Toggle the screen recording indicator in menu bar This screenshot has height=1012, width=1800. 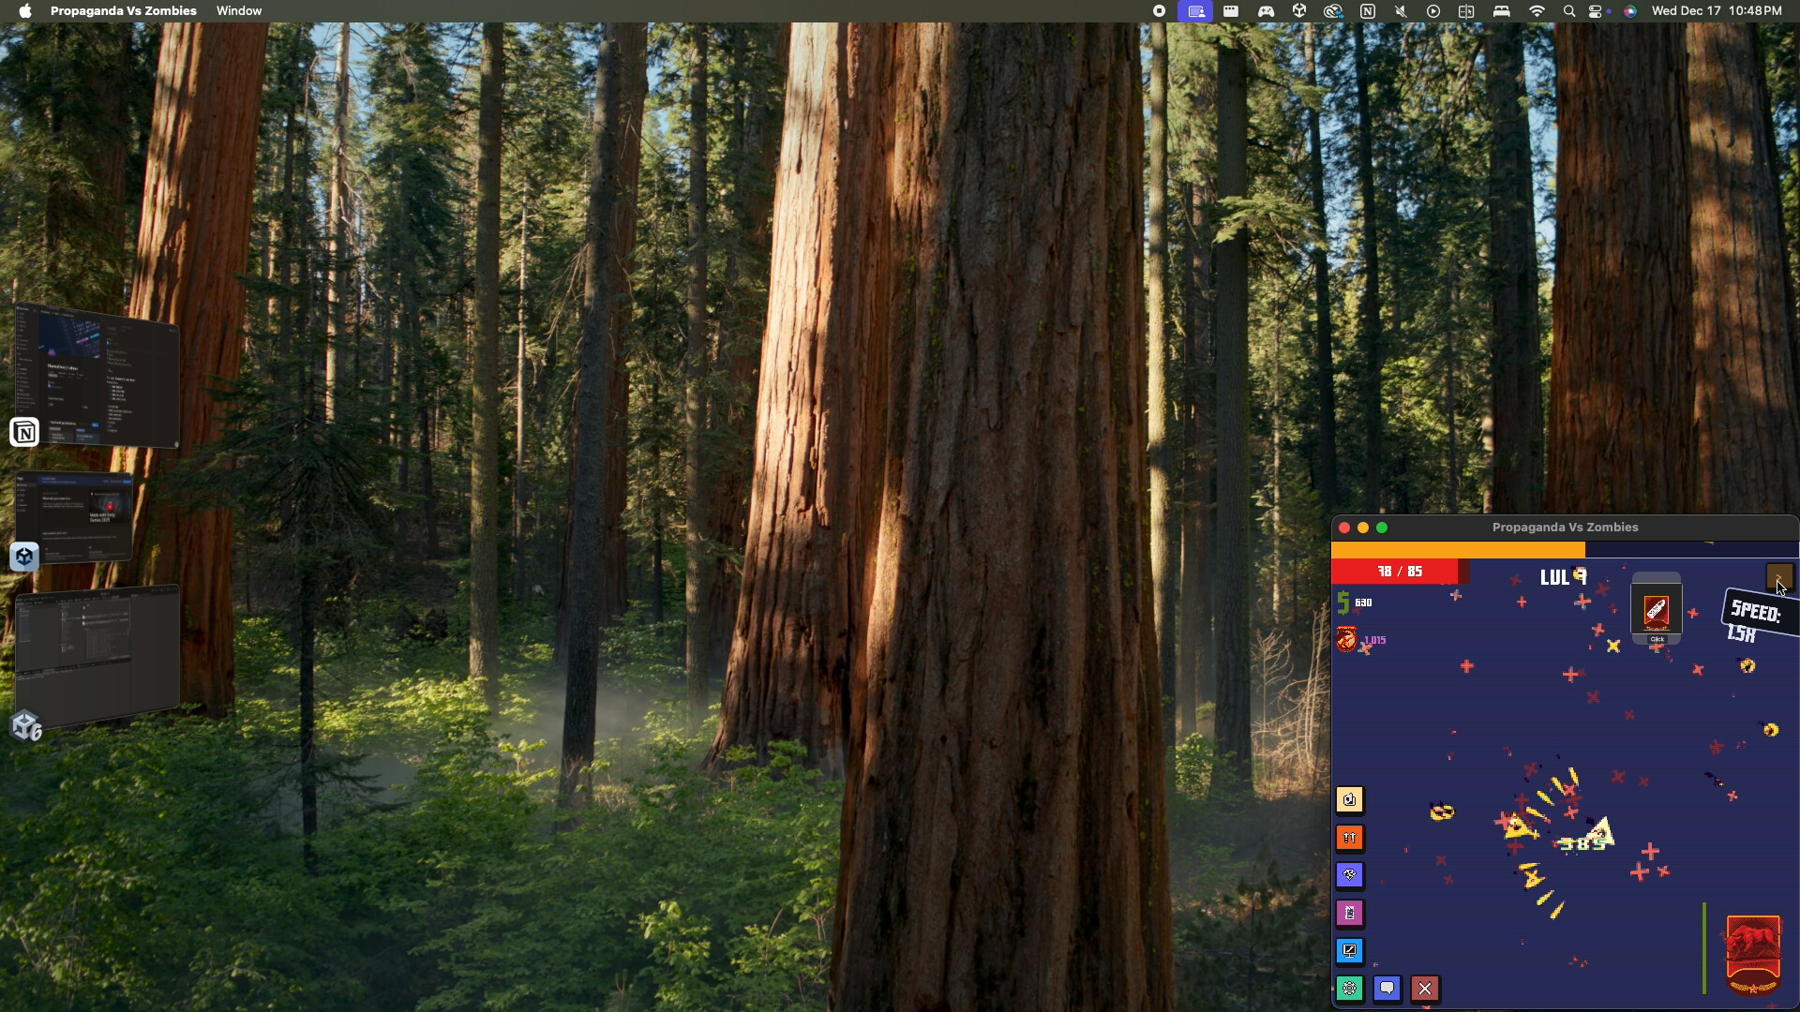point(1158,11)
